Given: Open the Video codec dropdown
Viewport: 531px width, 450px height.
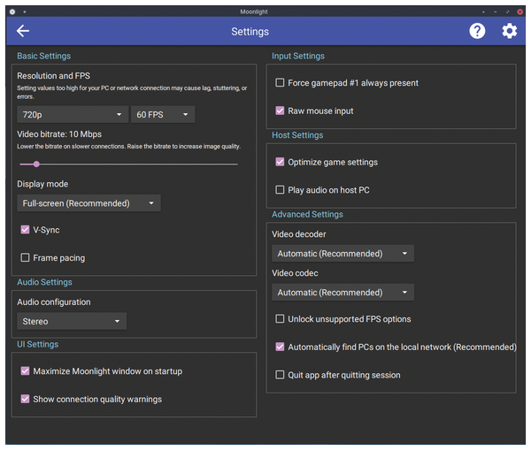Looking at the screenshot, I should point(342,293).
